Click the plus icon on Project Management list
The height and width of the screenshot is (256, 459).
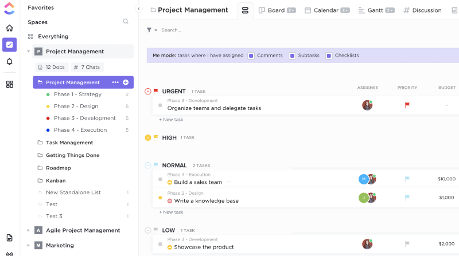[x=126, y=82]
